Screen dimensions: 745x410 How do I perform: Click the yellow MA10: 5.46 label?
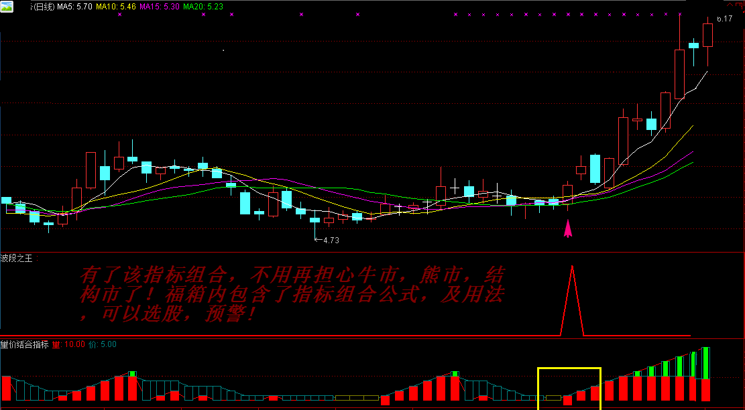(x=116, y=7)
